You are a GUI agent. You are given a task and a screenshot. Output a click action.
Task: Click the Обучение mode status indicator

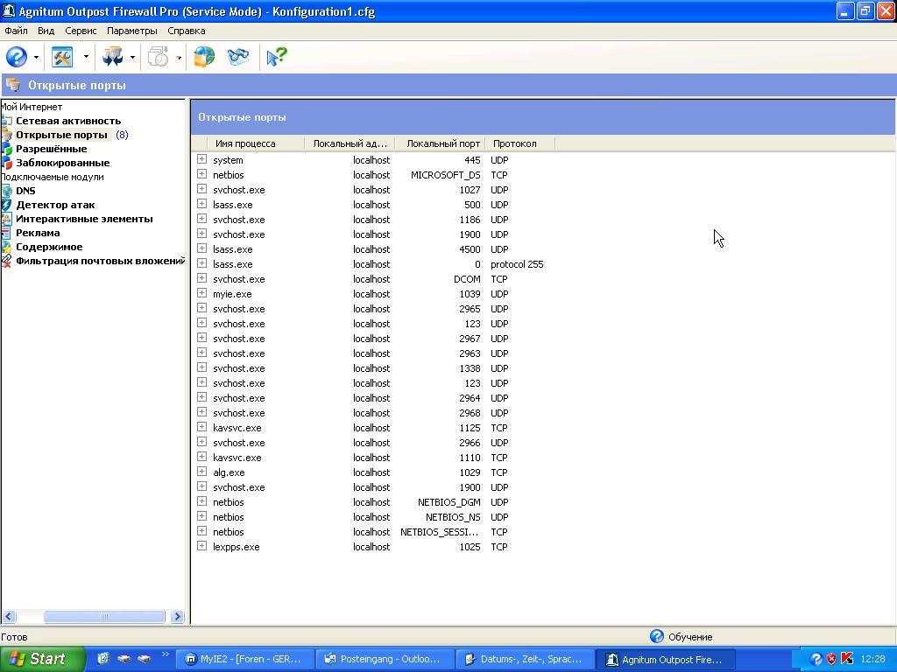point(682,637)
